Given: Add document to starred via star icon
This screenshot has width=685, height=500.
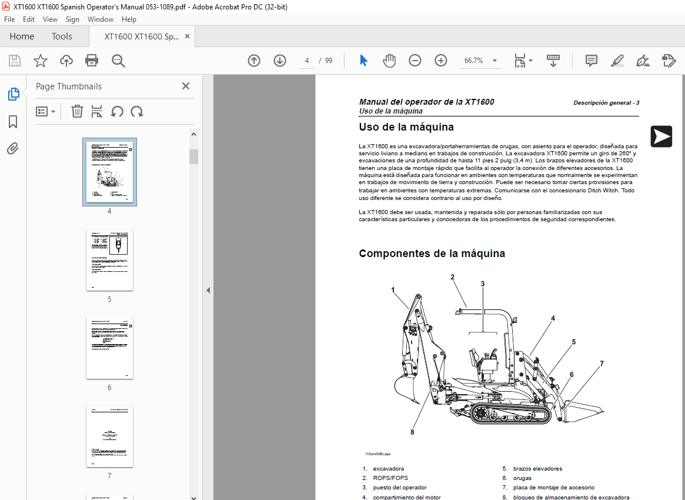Looking at the screenshot, I should click(x=41, y=61).
